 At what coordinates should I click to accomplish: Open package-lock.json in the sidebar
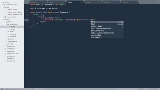tap(13, 54)
